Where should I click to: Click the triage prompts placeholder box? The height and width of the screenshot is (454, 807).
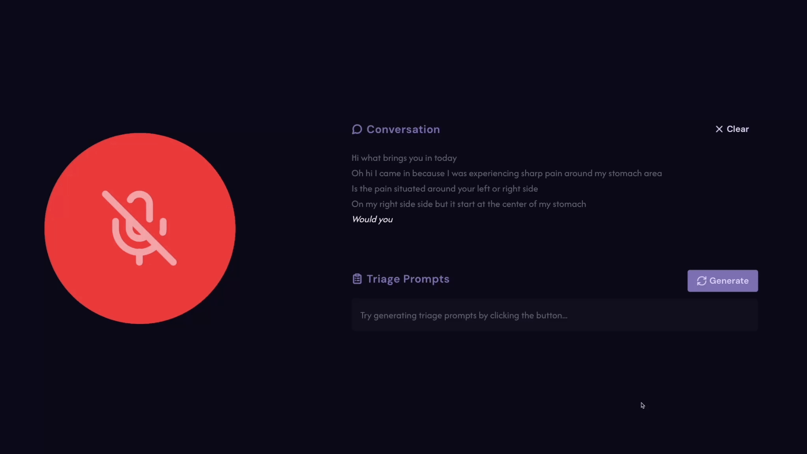pyautogui.click(x=554, y=315)
